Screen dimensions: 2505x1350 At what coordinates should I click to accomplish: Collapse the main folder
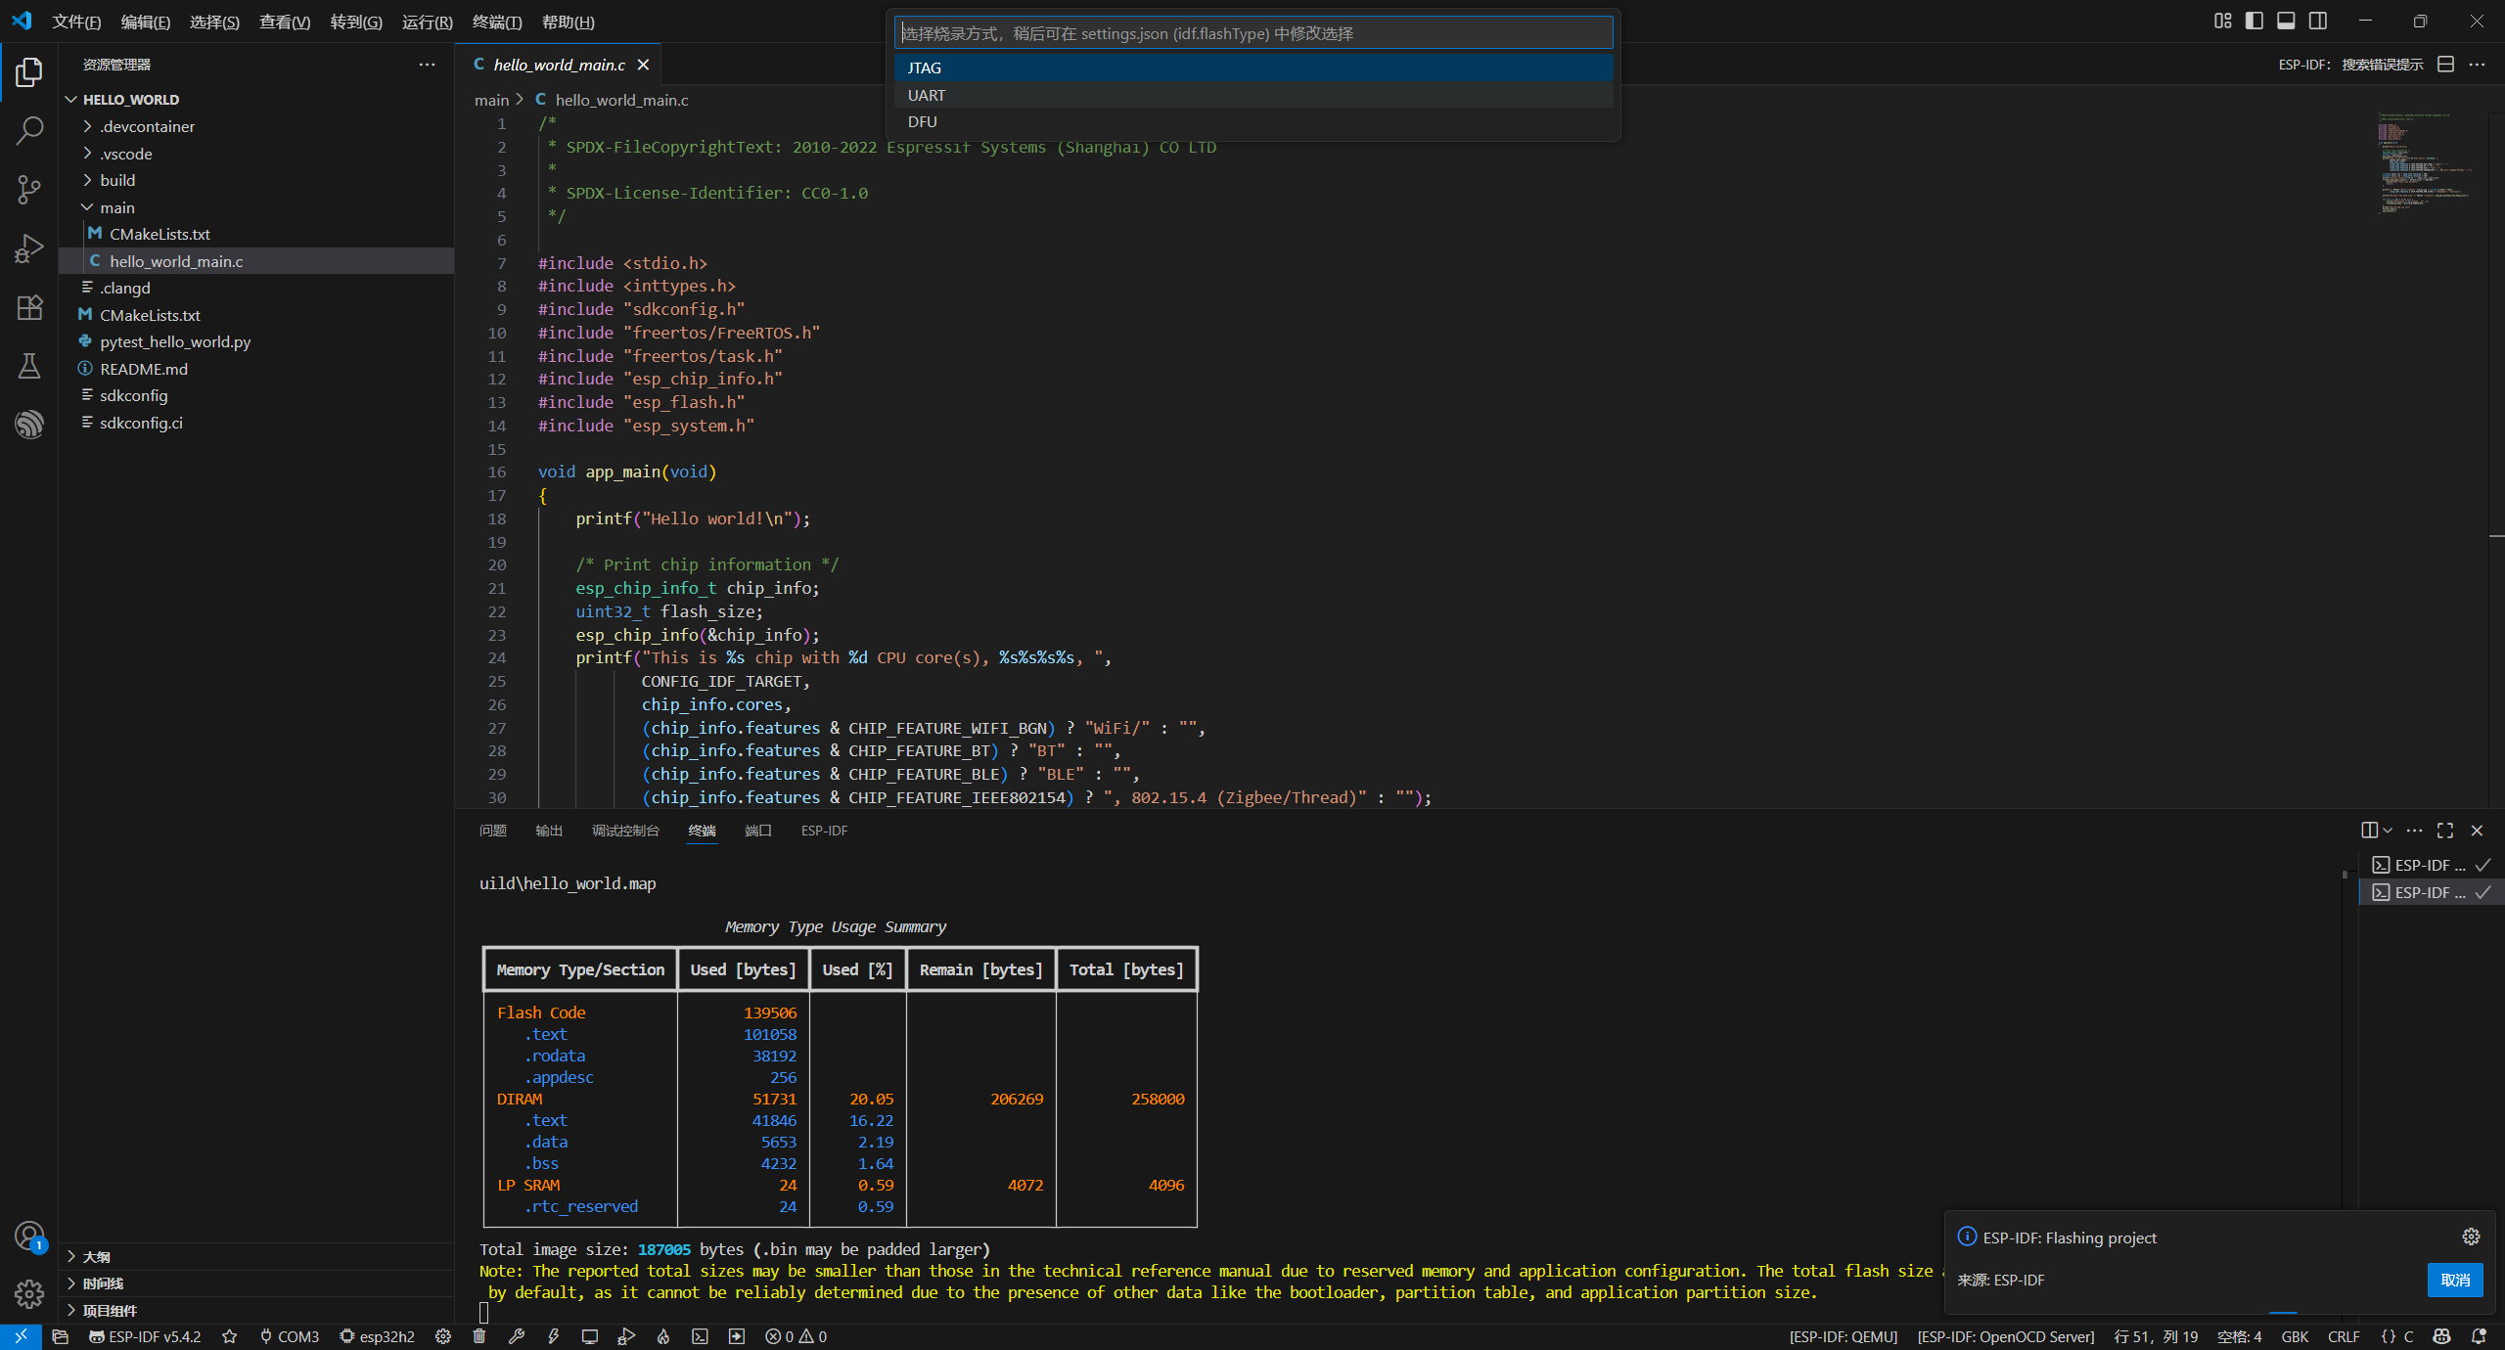coord(117,207)
